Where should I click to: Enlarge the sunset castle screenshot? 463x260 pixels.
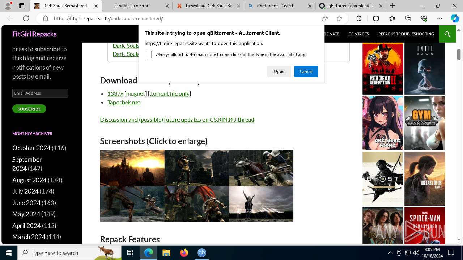(x=132, y=168)
